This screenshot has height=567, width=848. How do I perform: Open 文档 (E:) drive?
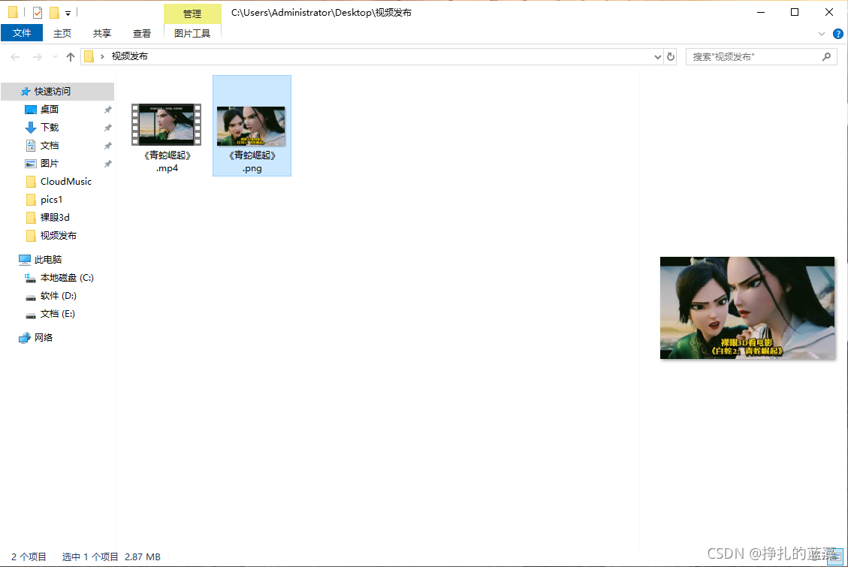[57, 314]
